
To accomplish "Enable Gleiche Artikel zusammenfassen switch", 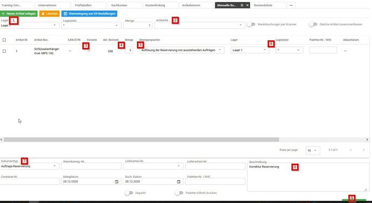I will 313,24.
